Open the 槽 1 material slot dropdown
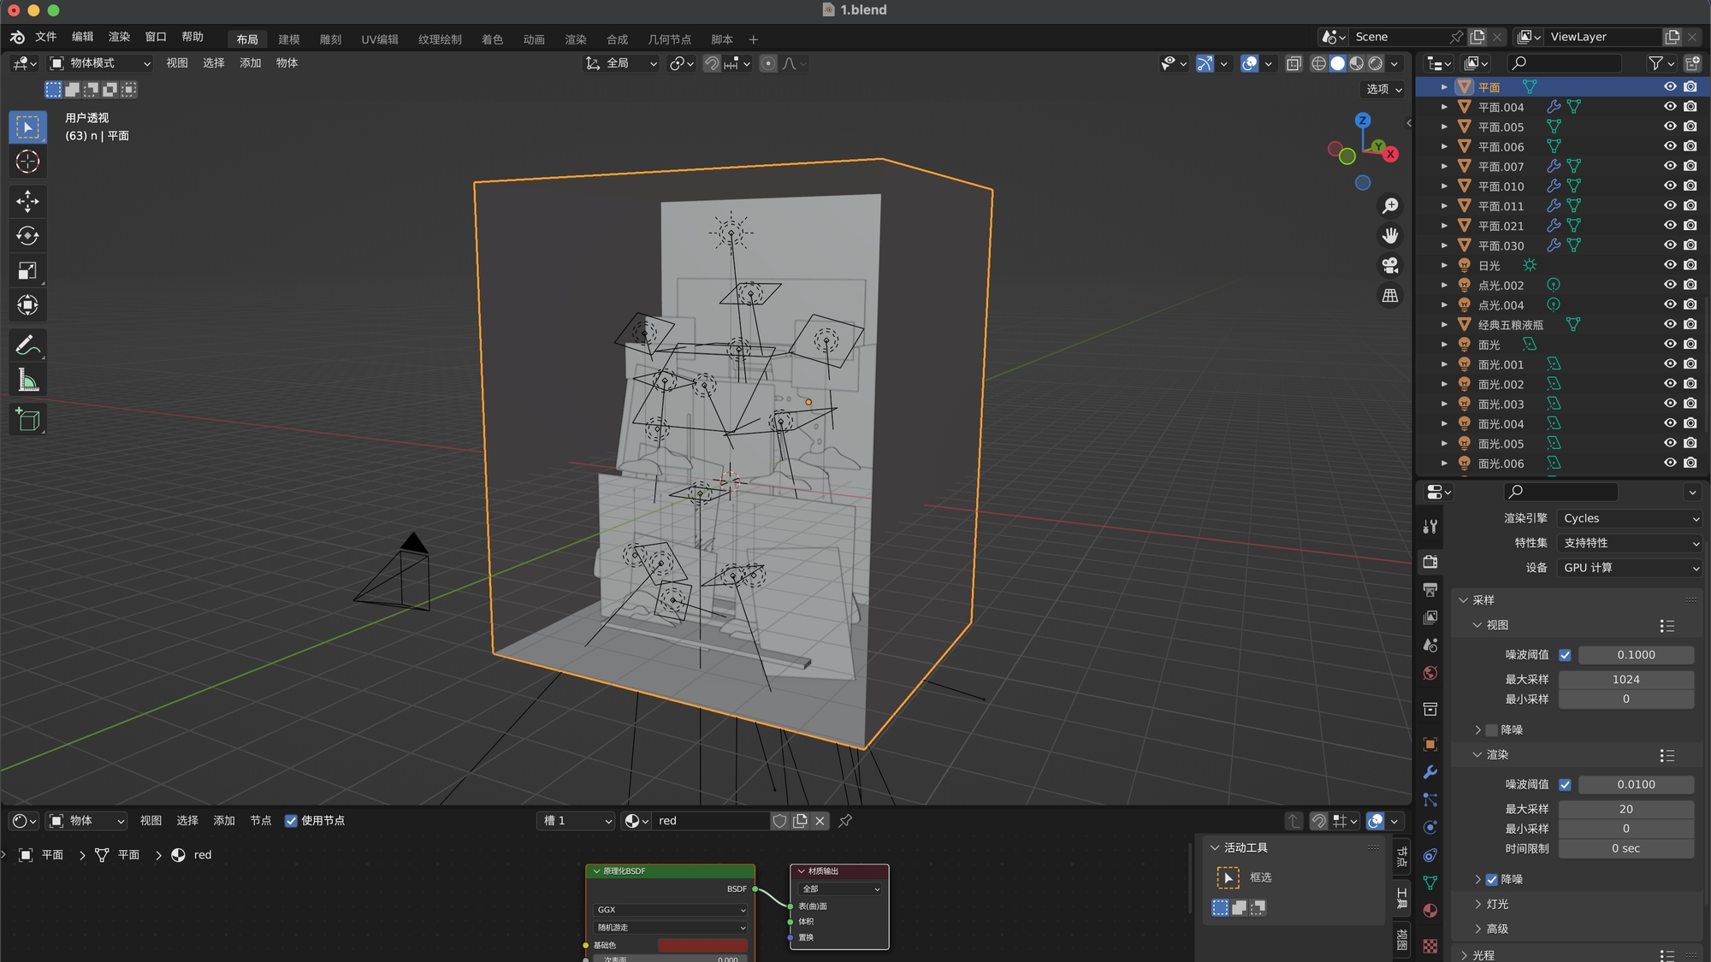 coord(577,821)
